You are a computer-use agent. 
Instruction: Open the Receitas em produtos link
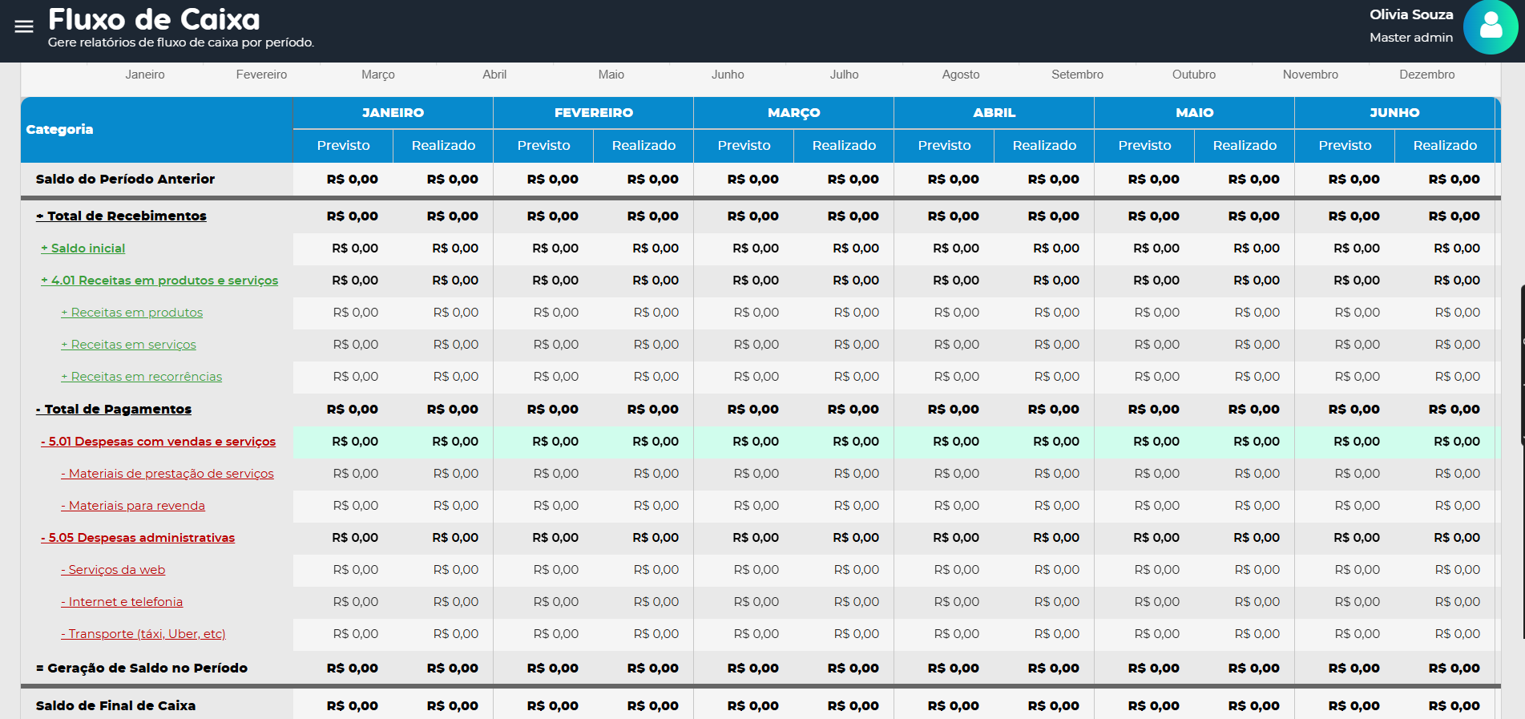tap(132, 313)
